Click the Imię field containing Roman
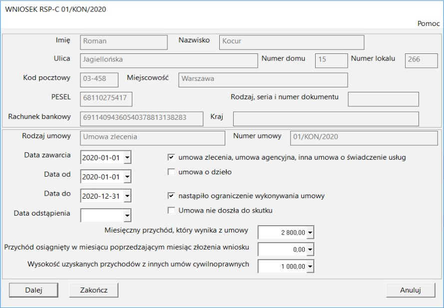The width and height of the screenshot is (444, 308). click(123, 42)
